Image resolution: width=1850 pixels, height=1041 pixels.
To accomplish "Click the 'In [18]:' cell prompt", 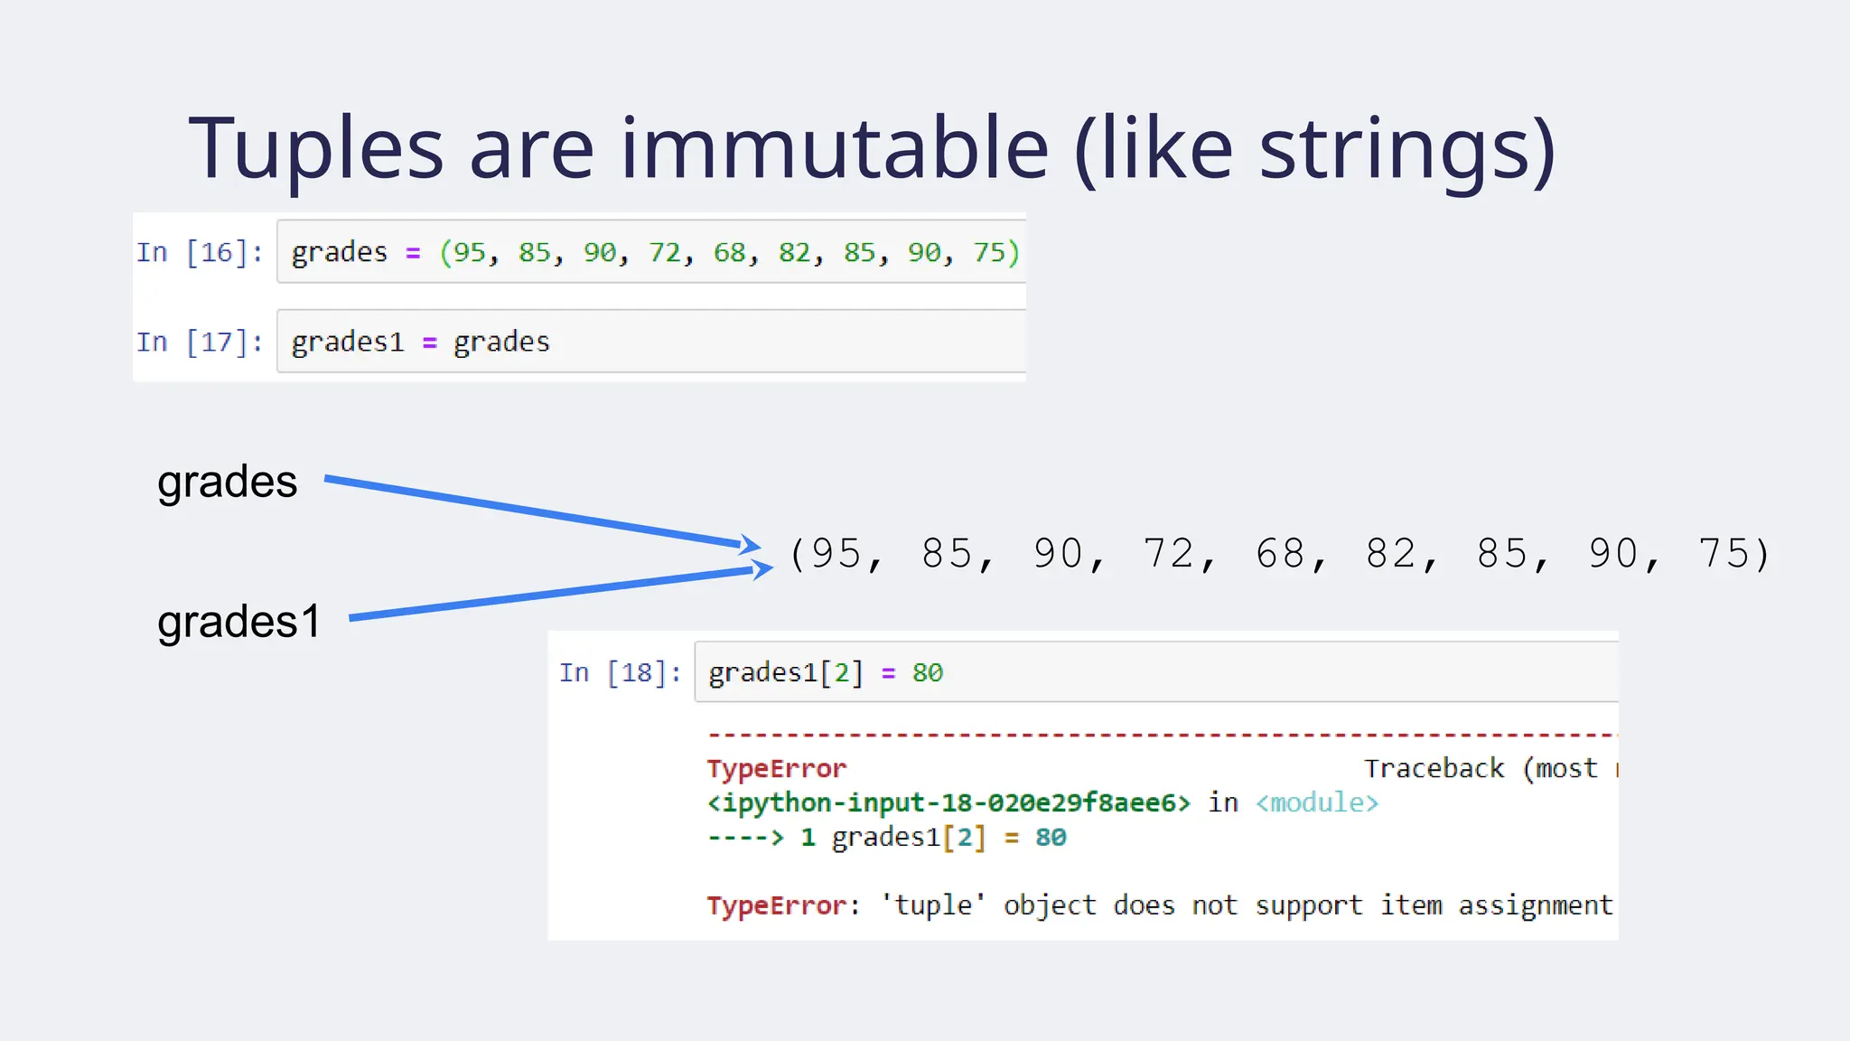I will click(620, 672).
